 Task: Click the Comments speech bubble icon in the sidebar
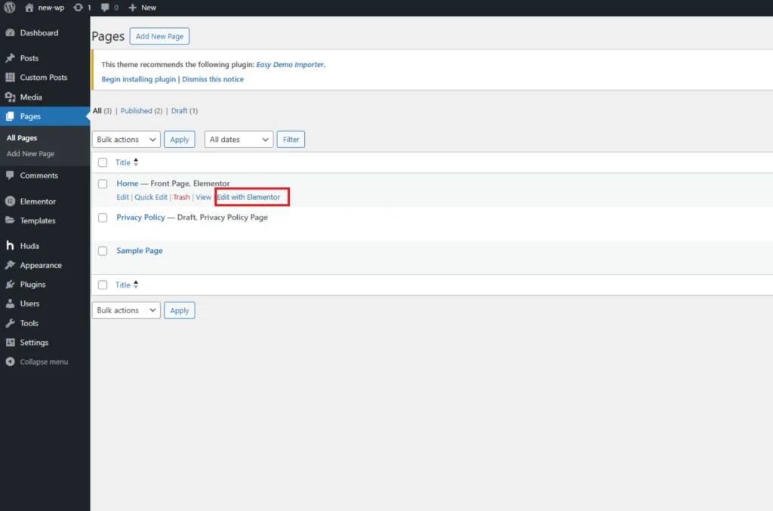click(10, 175)
